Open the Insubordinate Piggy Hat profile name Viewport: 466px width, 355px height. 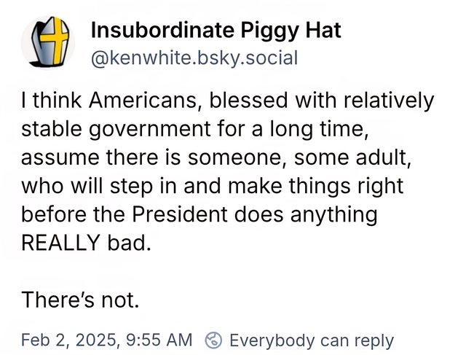tap(216, 31)
